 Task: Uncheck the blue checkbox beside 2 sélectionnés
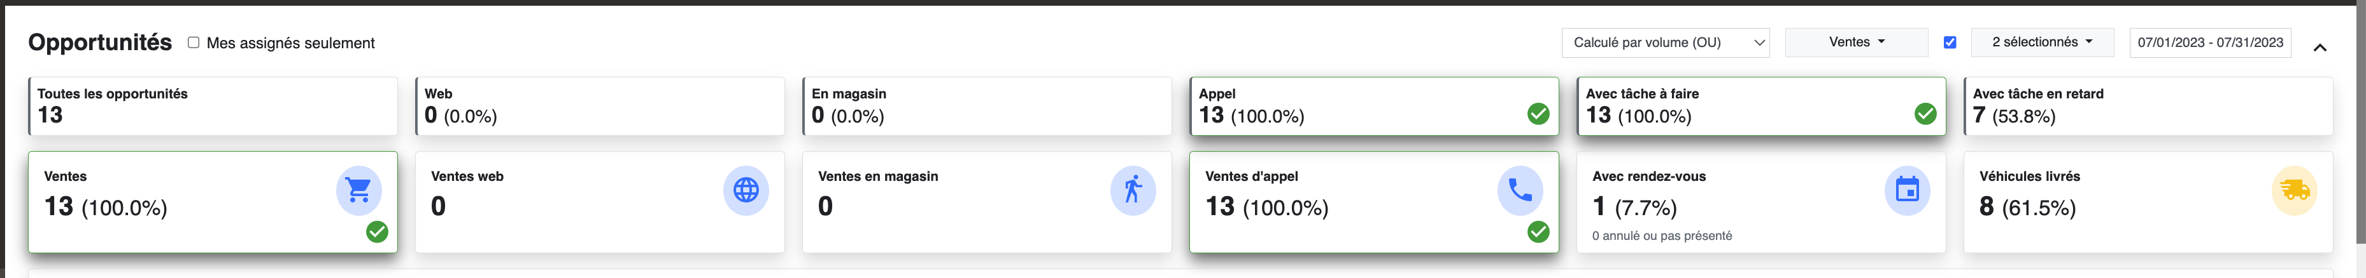coord(1950,42)
